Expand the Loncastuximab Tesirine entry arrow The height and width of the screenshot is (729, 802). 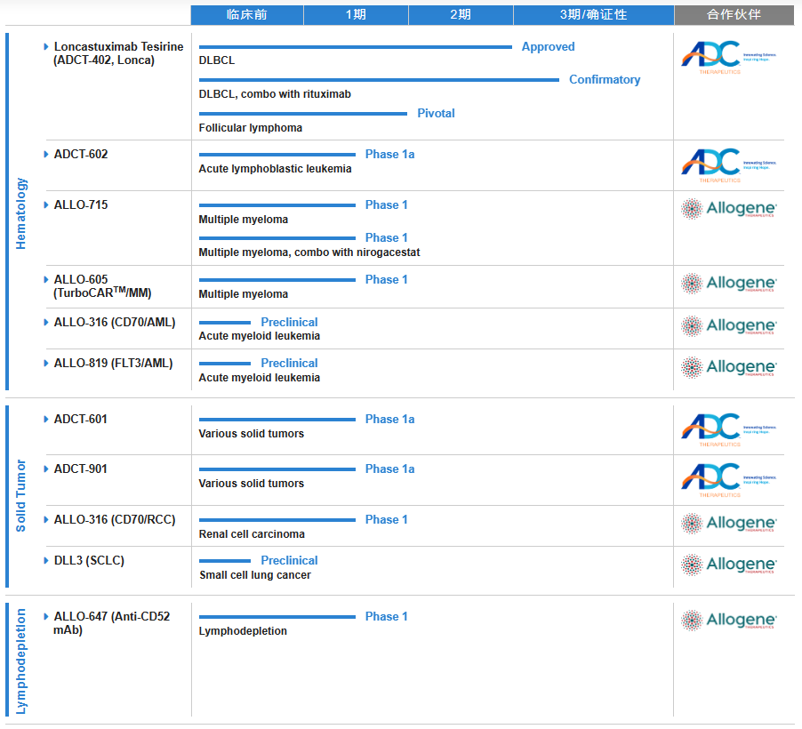[x=46, y=46]
